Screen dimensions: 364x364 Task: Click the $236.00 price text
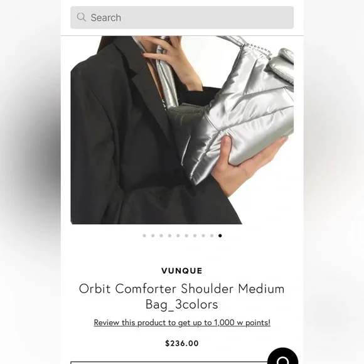tap(182, 343)
